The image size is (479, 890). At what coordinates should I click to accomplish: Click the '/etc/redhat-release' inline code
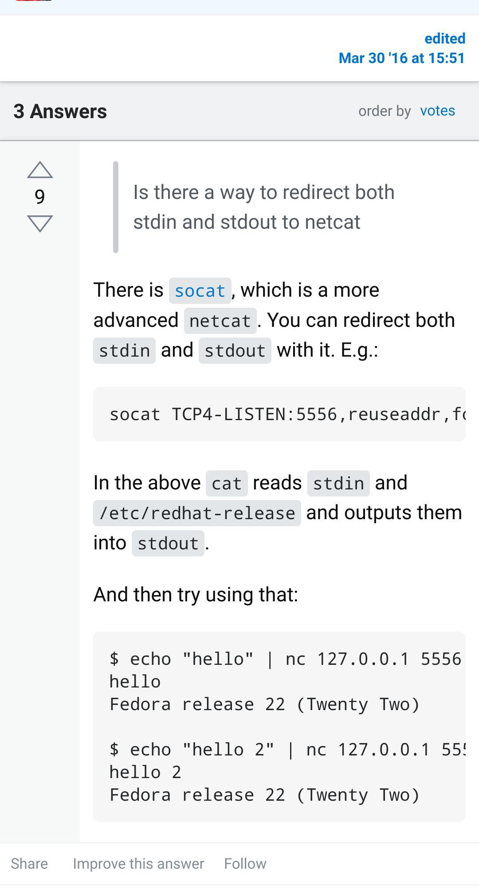tap(197, 513)
